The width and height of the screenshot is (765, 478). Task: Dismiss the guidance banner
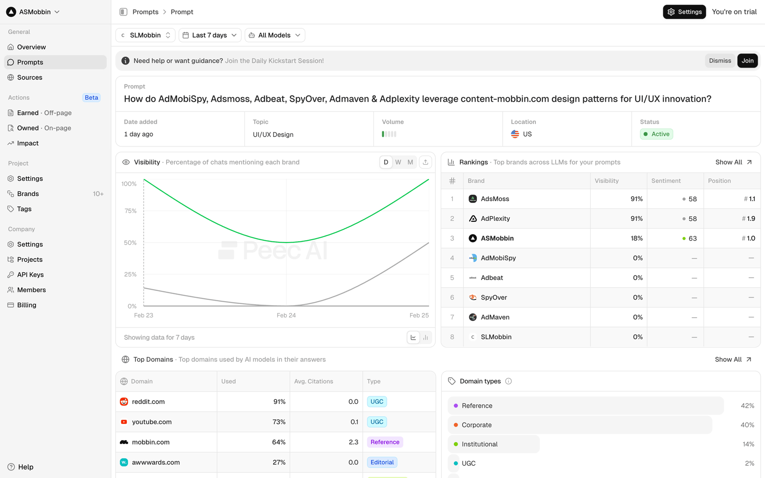click(720, 61)
